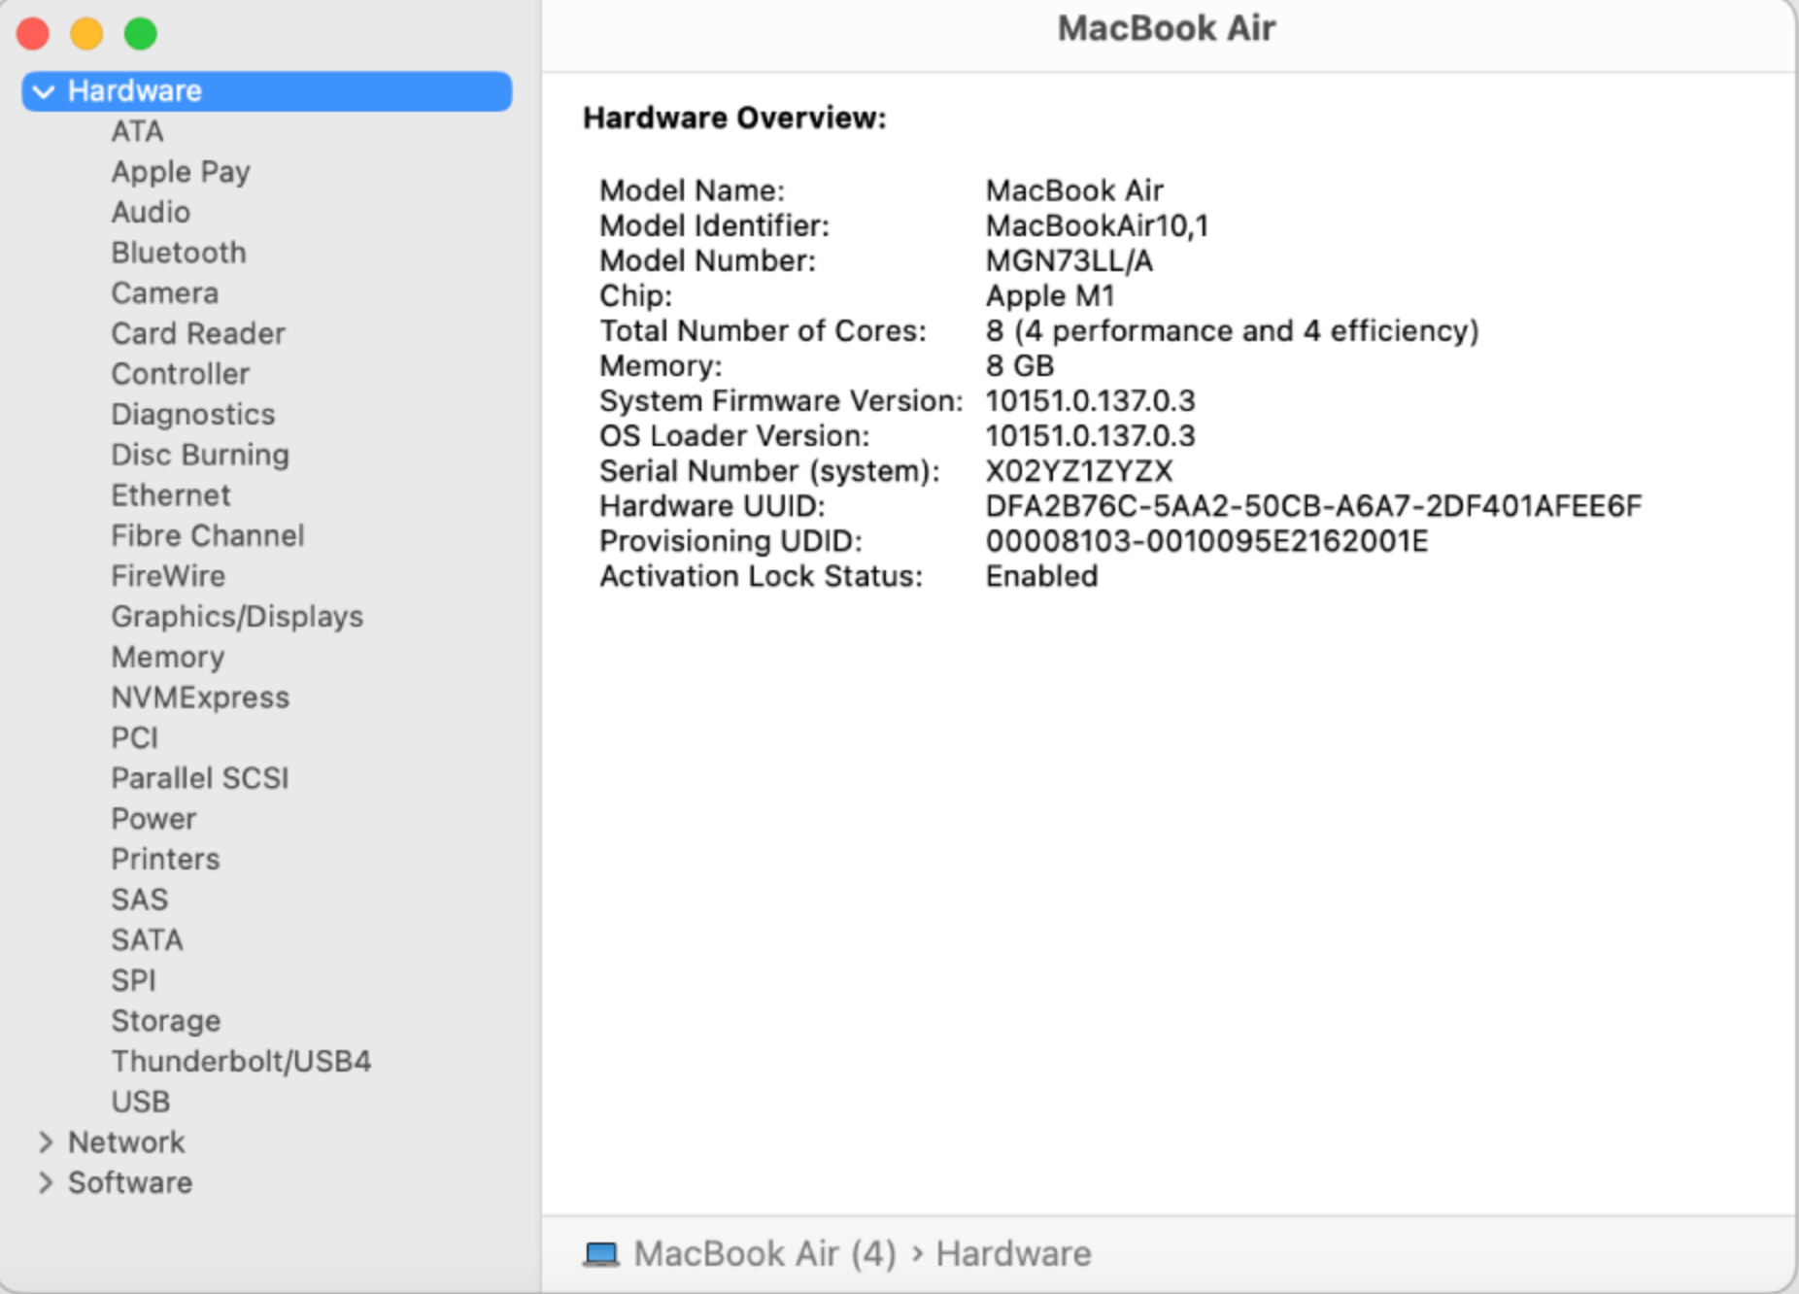Image resolution: width=1799 pixels, height=1294 pixels.
Task: Open the Camera hardware section
Action: tap(165, 292)
